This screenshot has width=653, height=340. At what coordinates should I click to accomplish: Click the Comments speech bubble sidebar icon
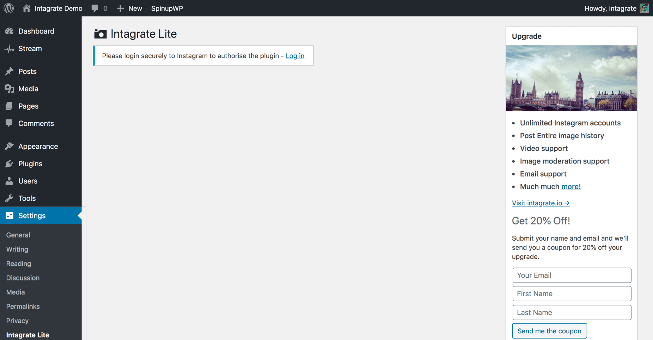coord(9,123)
